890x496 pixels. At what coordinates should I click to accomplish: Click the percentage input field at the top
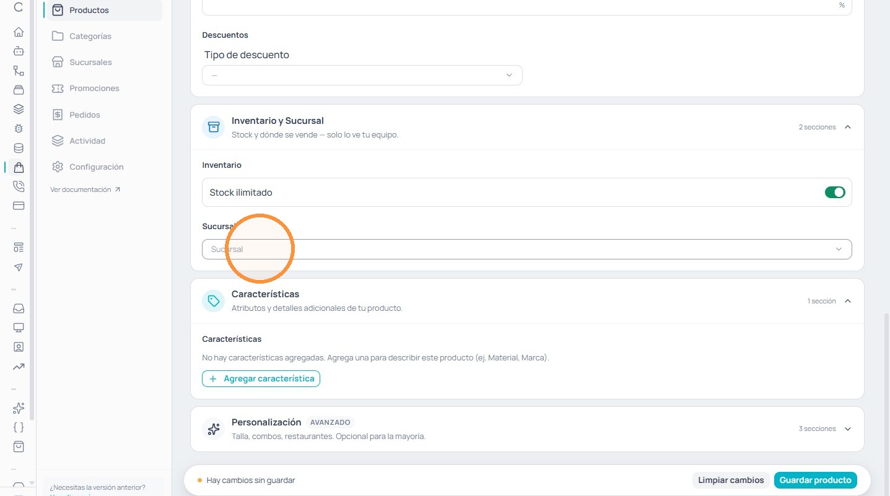pos(527,6)
